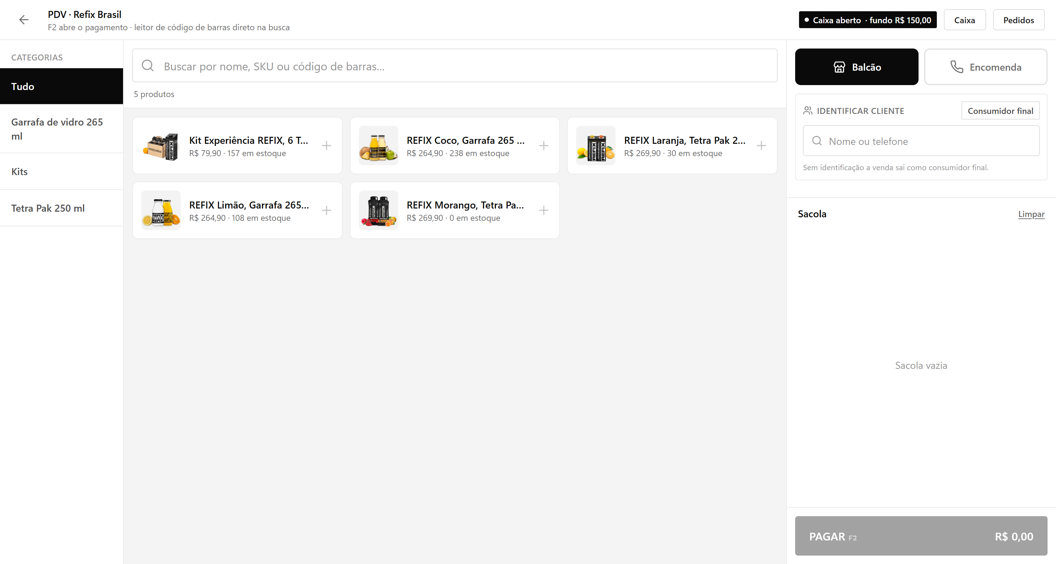The height and width of the screenshot is (564, 1056).
Task: Click the price line R$ 269,90 · 30 em estoque
Action: coord(673,153)
